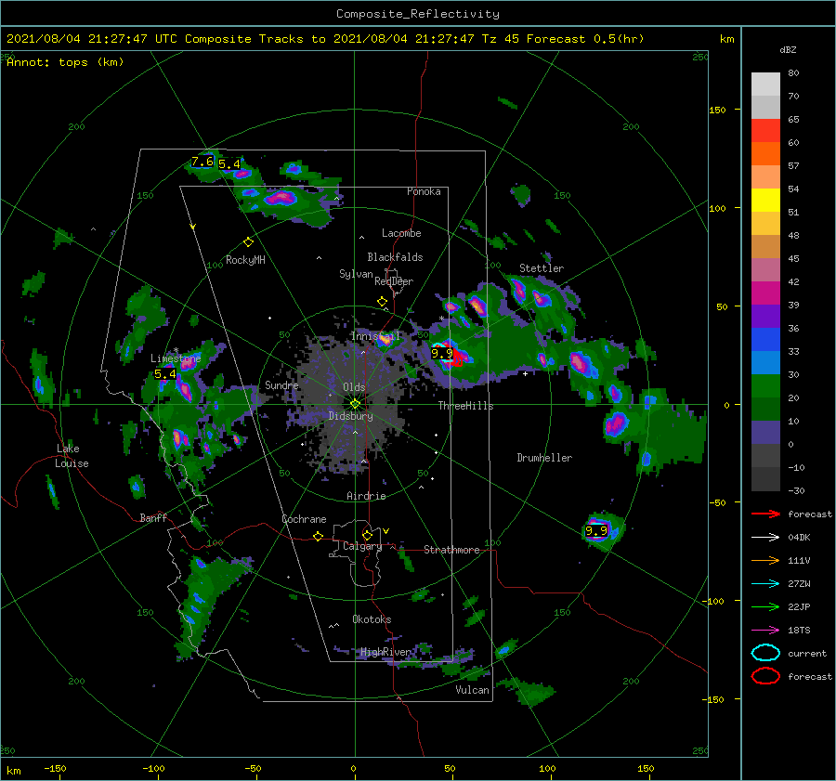Select the Blackfalds city label
Viewport: 836px width, 781px height.
395,257
